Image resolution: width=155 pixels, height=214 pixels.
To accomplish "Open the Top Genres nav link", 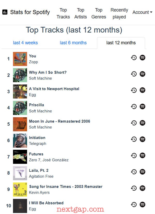I will (x=99, y=13).
